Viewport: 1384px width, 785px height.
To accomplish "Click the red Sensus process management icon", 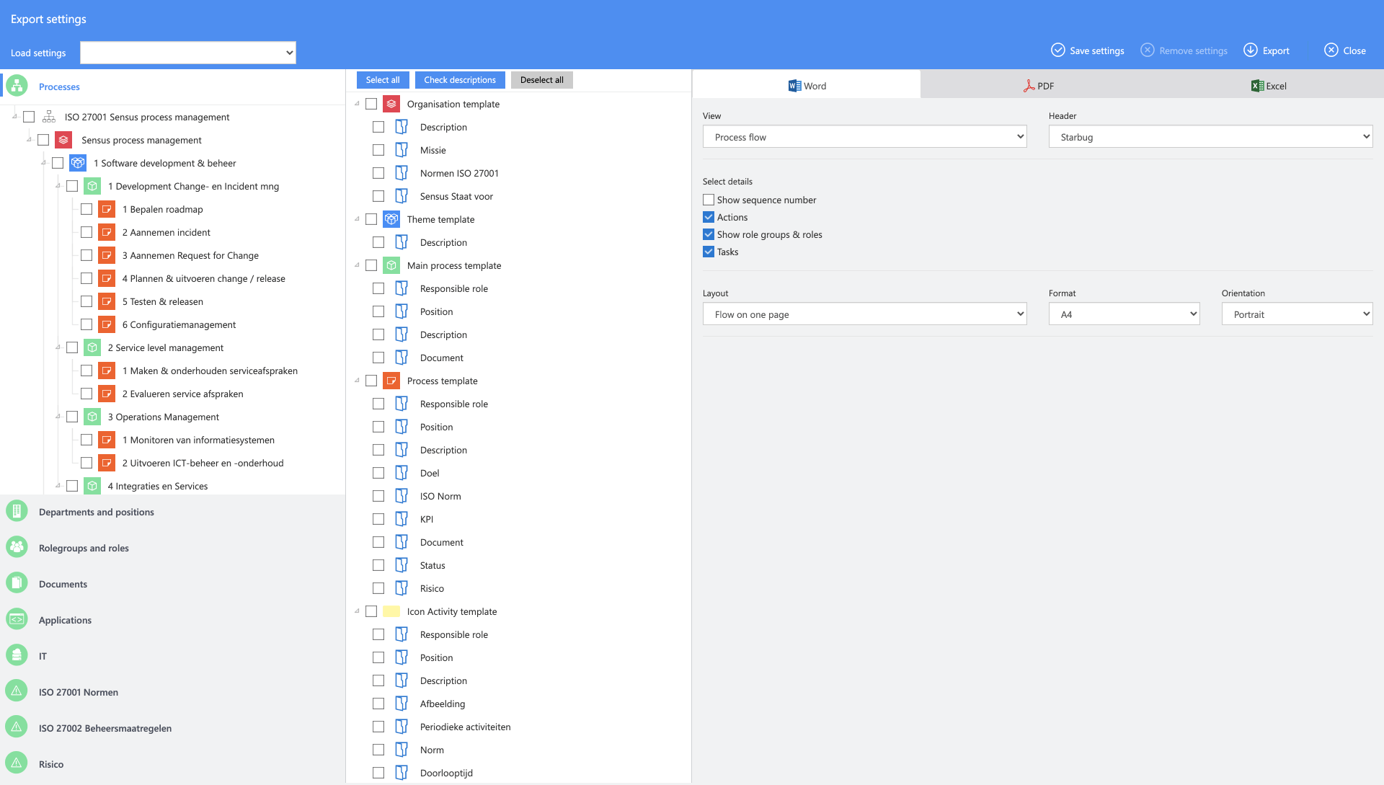I will pyautogui.click(x=63, y=140).
